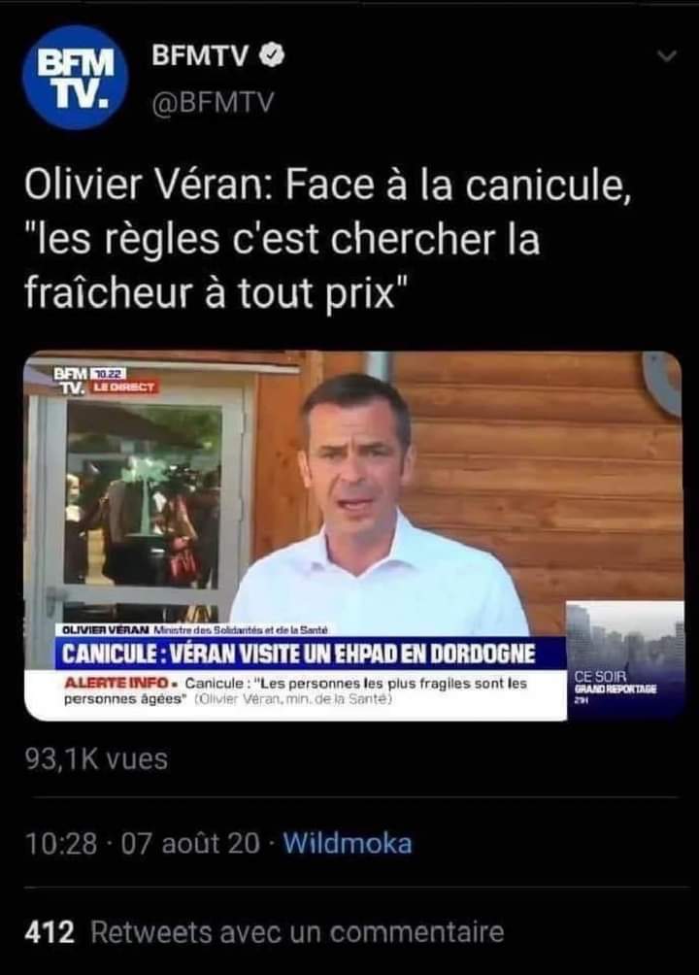Play the Olivier Véran video thumbnail
Screen dimensions: 699x975
(x=353, y=536)
